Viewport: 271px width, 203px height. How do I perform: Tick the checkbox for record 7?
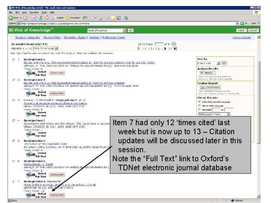click(x=14, y=182)
